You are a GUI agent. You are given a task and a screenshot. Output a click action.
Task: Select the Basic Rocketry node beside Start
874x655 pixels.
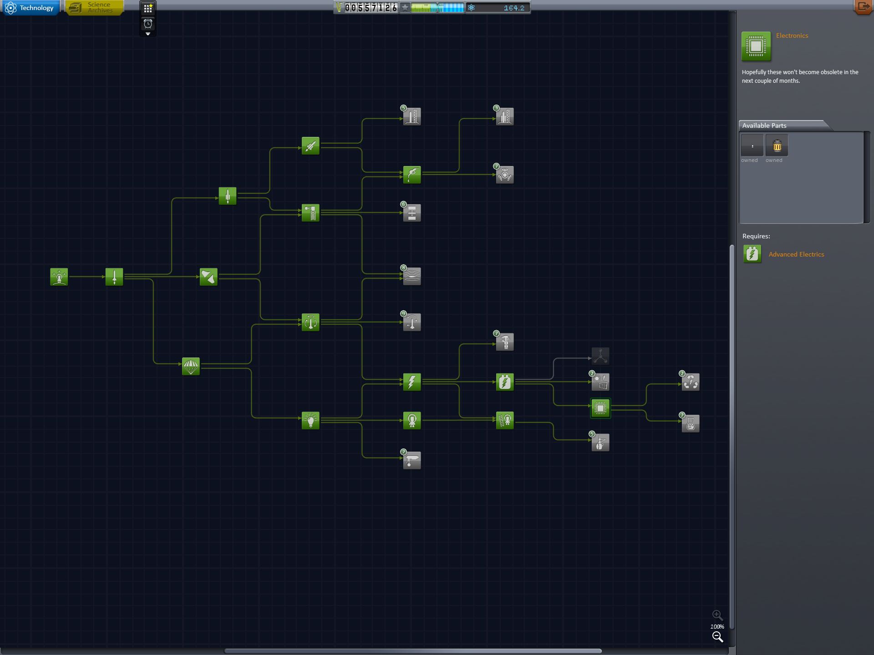(x=114, y=277)
